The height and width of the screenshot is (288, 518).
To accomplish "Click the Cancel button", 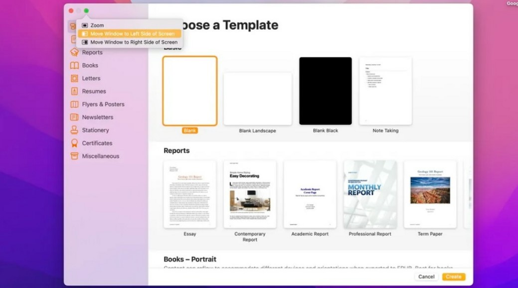I will (x=427, y=277).
